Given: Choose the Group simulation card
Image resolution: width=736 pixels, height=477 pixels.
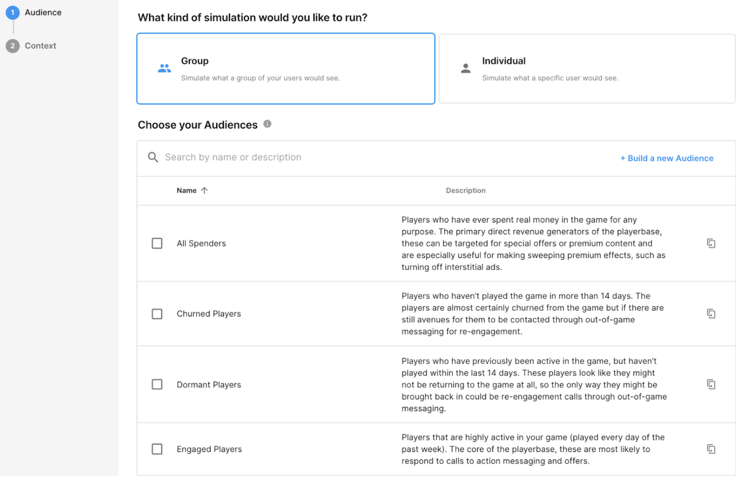Looking at the screenshot, I should 285,68.
